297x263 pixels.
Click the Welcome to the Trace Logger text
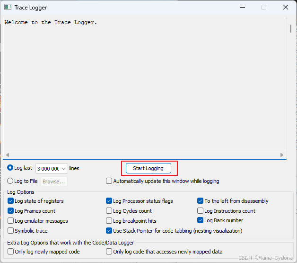[51, 22]
